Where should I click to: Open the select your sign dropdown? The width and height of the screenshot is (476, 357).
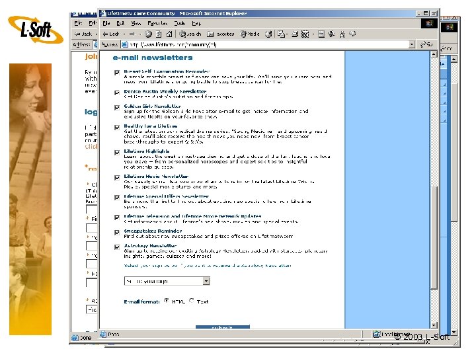(167, 281)
